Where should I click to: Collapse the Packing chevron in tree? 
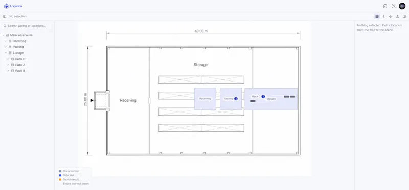point(6,47)
